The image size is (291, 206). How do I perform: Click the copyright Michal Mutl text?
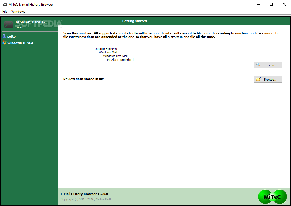click(86, 199)
